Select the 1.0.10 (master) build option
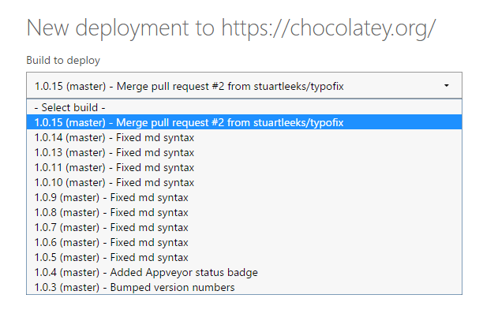 click(x=114, y=182)
